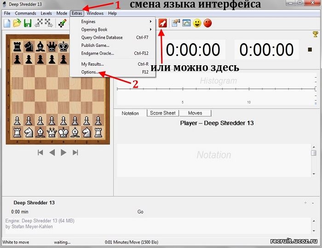This screenshot has width=322, height=248.
Task: Click the plus sign in the engine panel
Action: point(305,203)
